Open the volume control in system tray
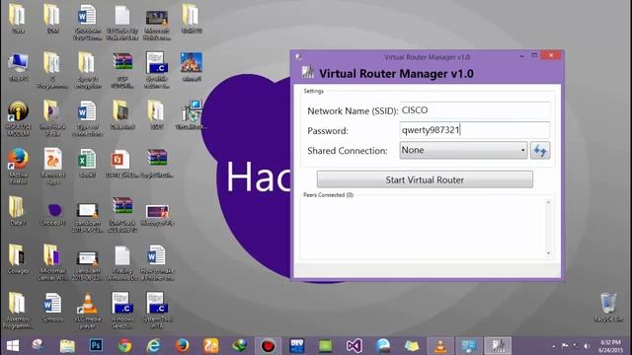This screenshot has height=355, width=632. pyautogui.click(x=587, y=346)
